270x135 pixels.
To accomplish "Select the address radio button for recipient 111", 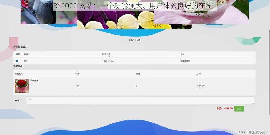I will (17, 61).
